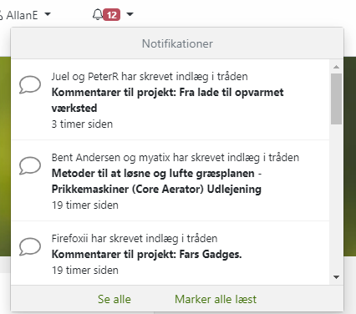Click speech bubble icon beside Juel og PeterR

pos(30,84)
